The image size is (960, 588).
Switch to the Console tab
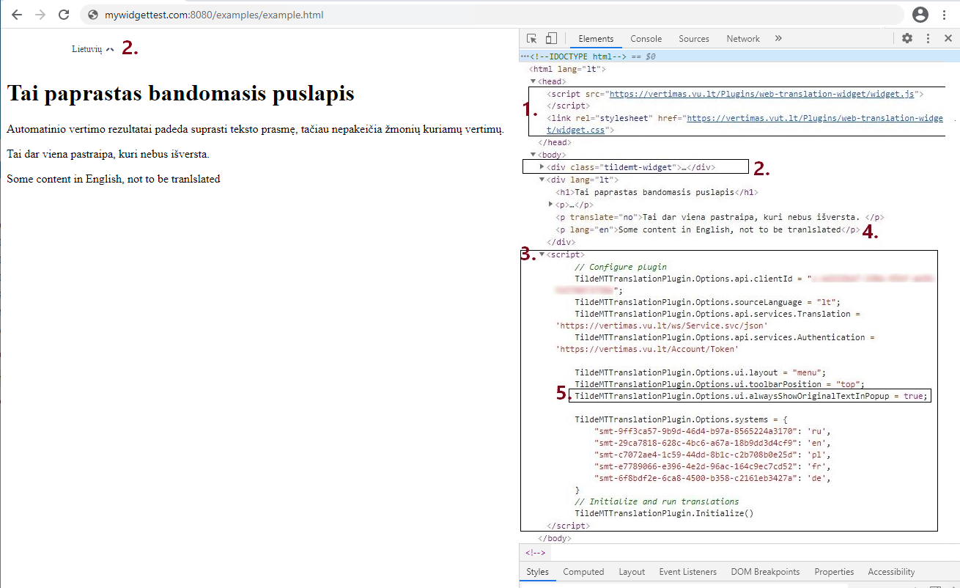click(646, 39)
